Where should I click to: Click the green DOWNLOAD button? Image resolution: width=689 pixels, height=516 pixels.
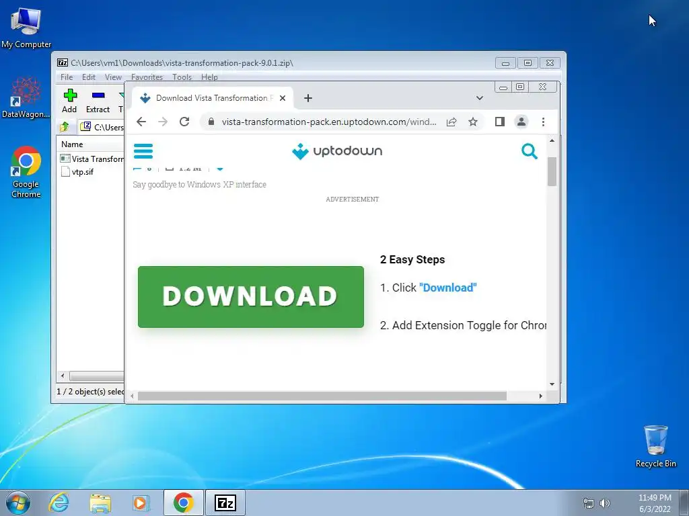(251, 296)
